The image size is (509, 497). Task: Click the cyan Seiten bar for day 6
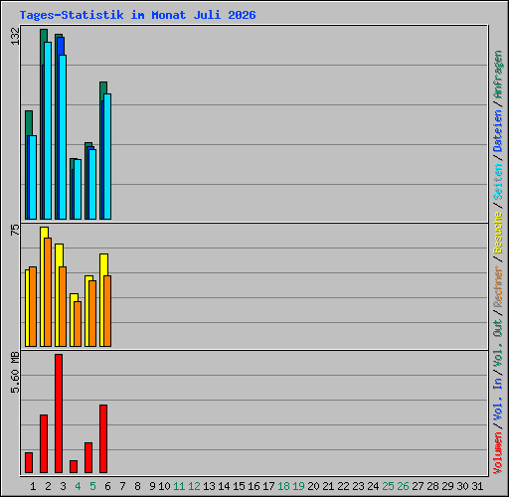click(x=107, y=156)
